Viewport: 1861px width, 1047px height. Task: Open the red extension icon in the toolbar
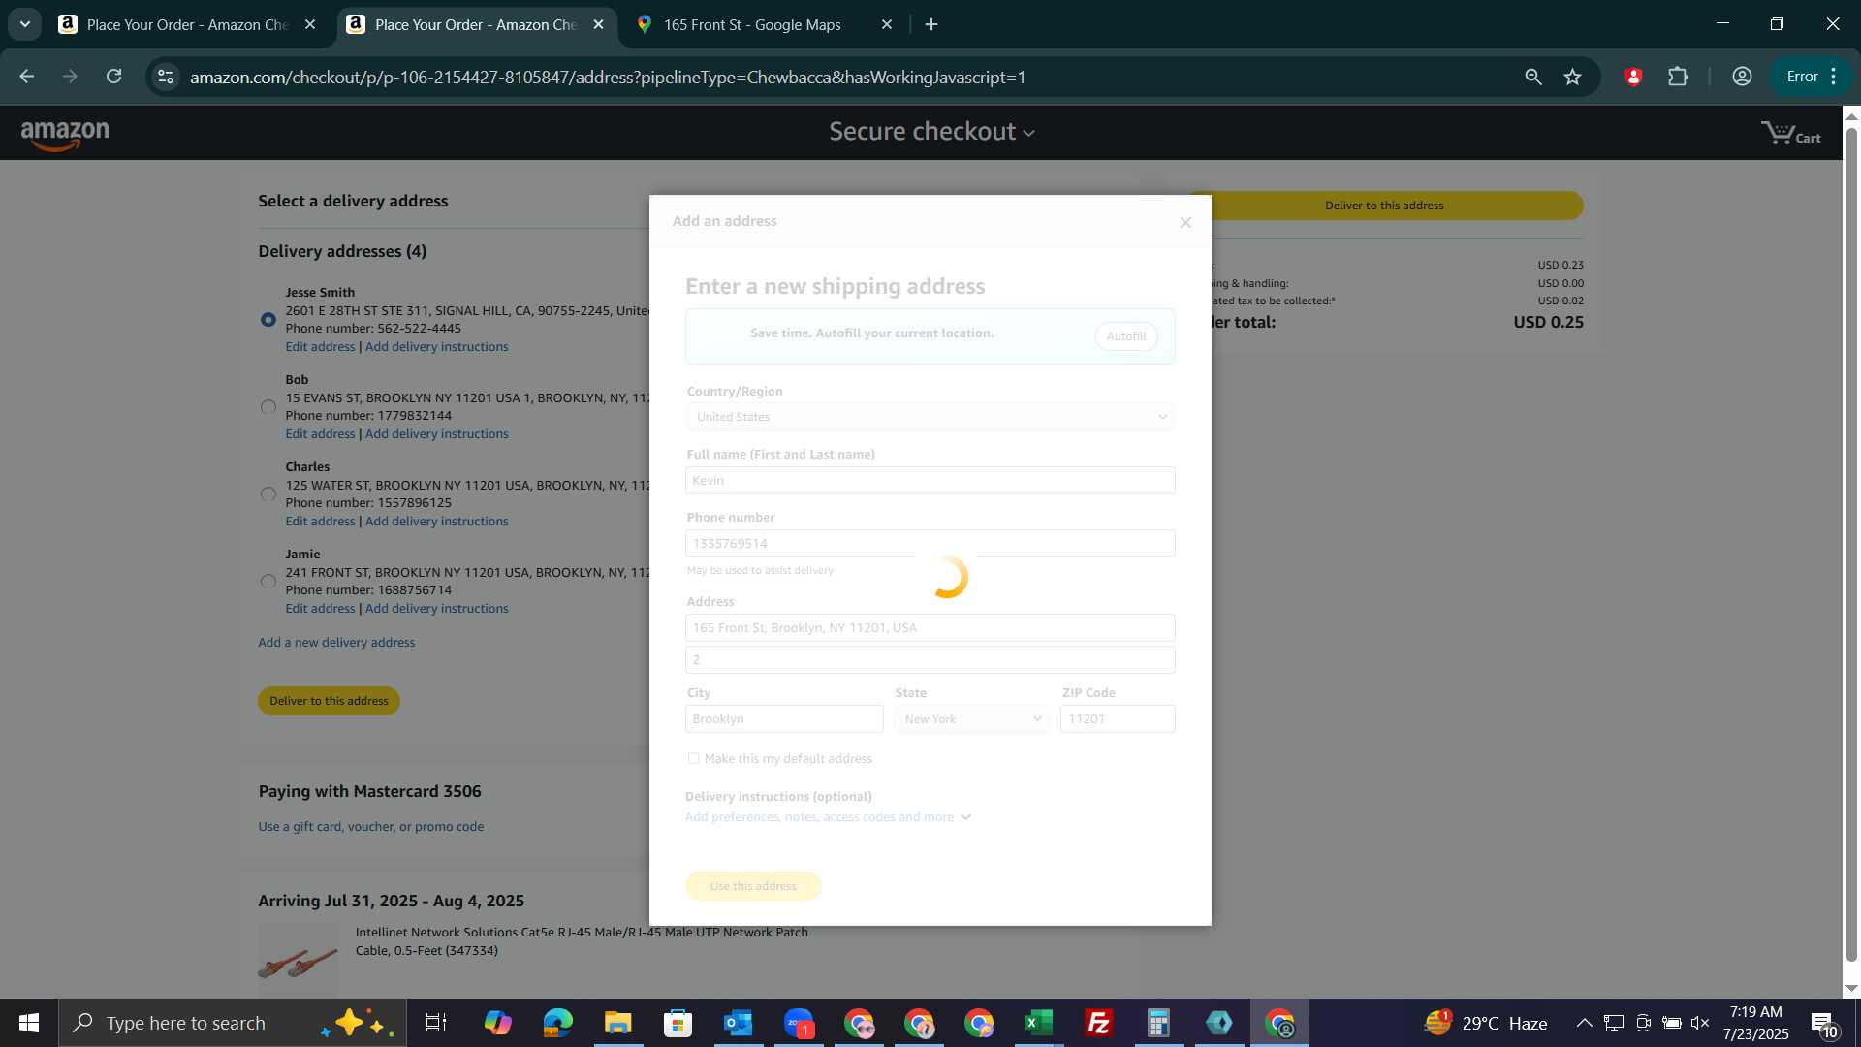tap(1633, 77)
